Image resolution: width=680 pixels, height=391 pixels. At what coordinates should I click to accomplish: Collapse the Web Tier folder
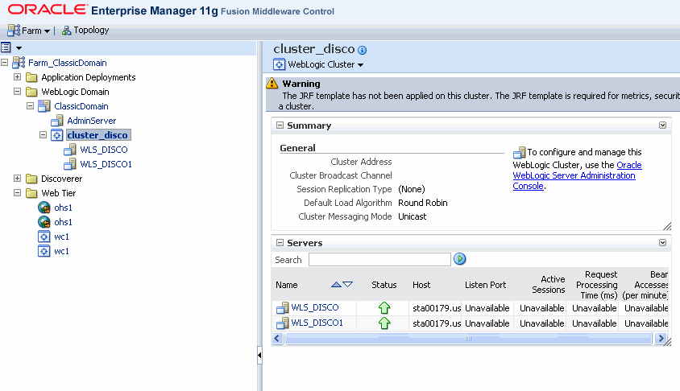click(18, 193)
